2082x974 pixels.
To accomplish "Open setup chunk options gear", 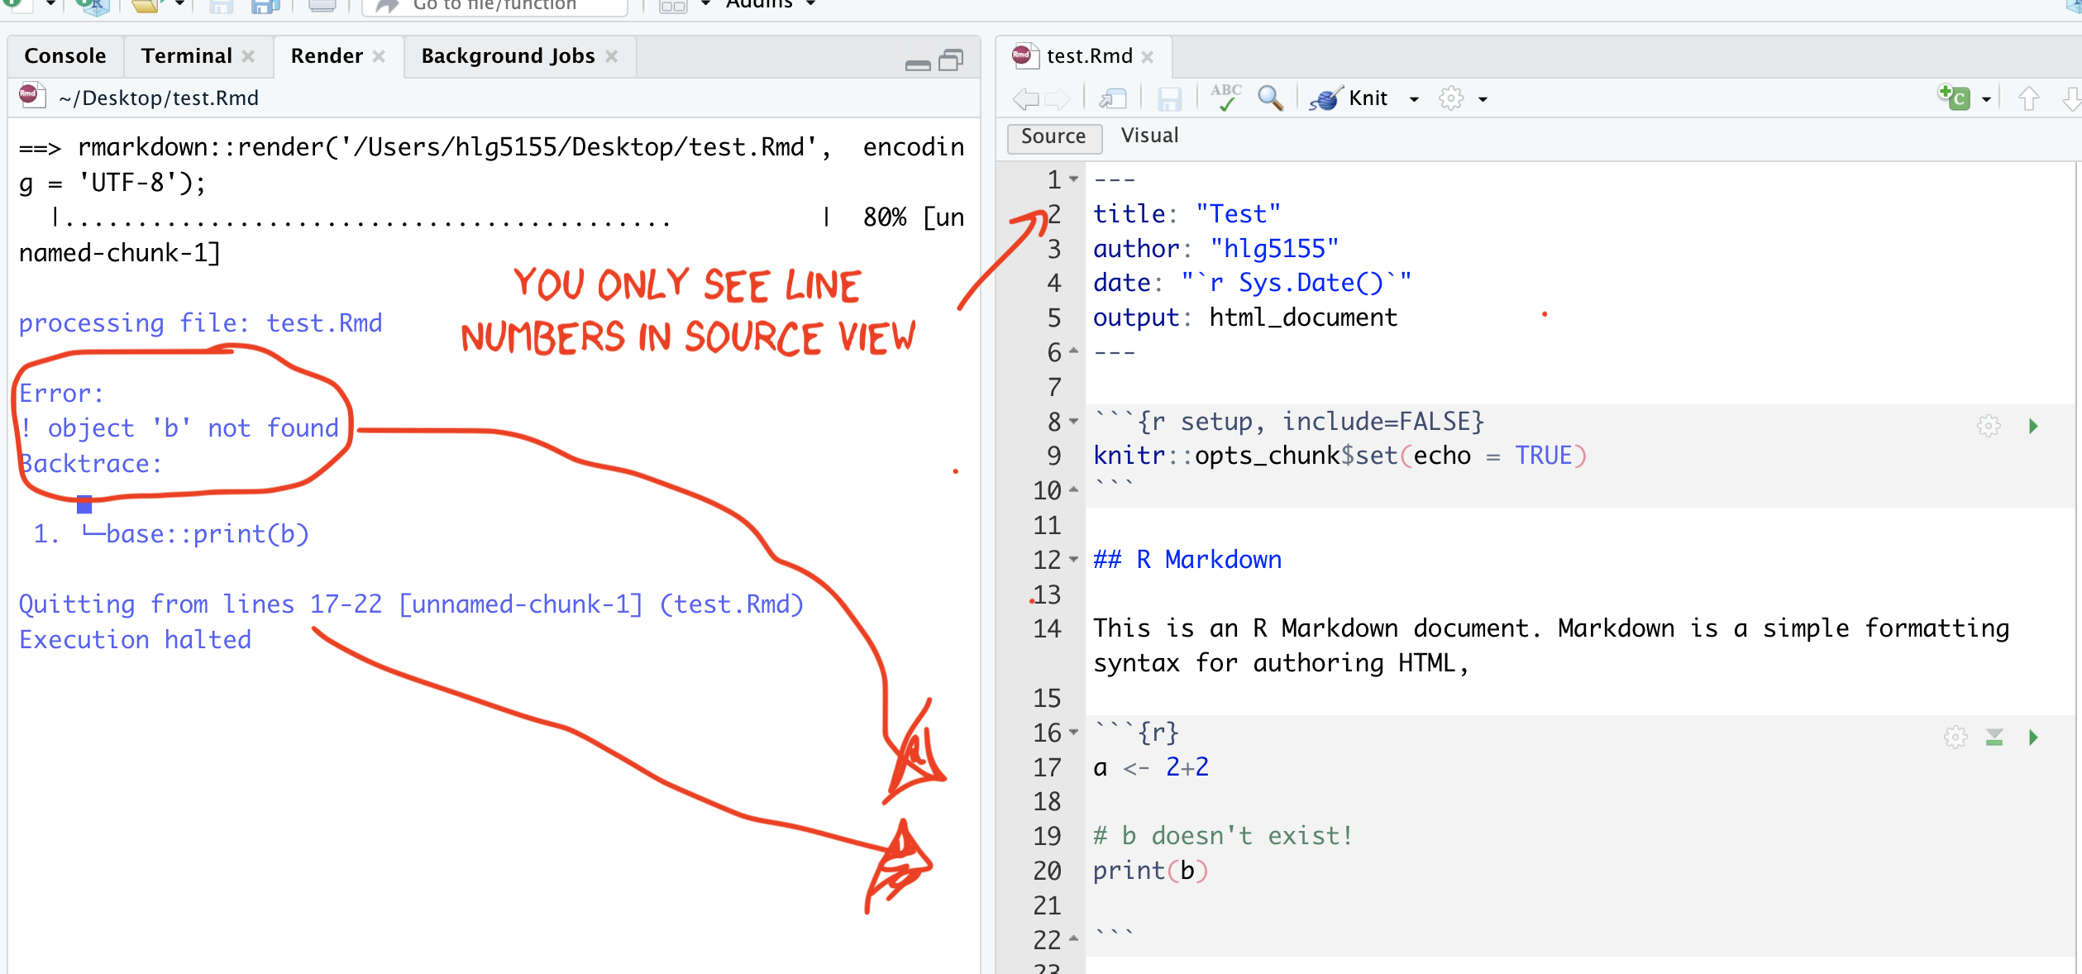I will pos(1989,427).
